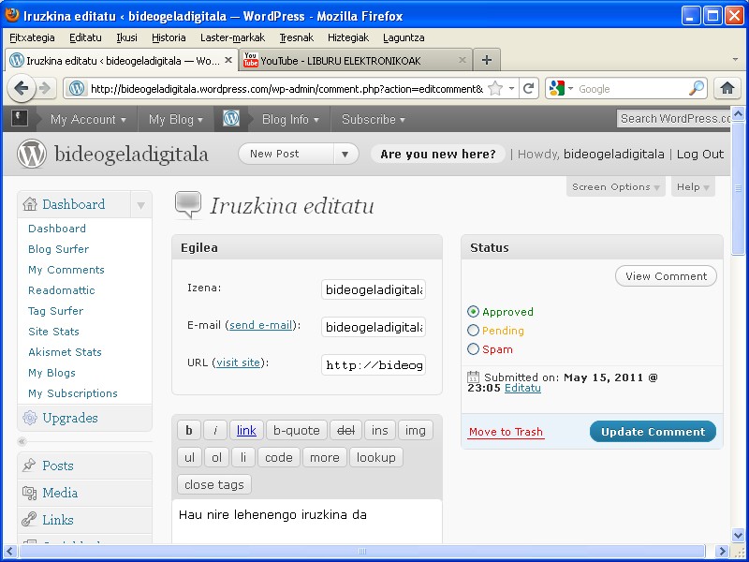Click the search magnifier icon in Google box
The width and height of the screenshot is (749, 562).
pyautogui.click(x=696, y=88)
